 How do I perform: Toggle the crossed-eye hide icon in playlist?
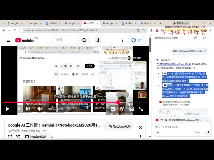pyautogui.click(x=52, y=137)
